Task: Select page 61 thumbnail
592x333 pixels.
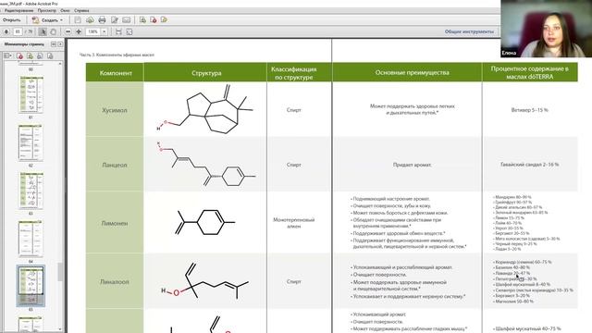Action: (x=31, y=94)
